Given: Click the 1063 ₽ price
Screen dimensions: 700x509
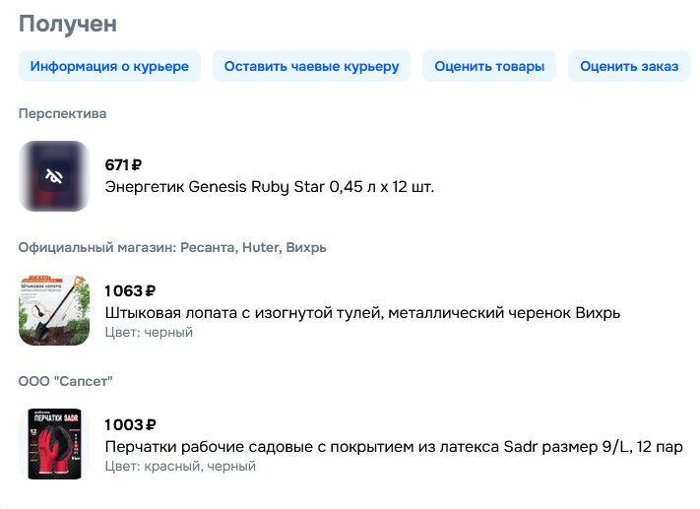Looking at the screenshot, I should tap(130, 291).
